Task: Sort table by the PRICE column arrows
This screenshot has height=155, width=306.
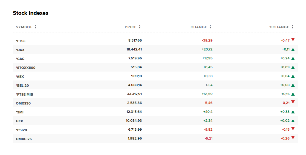Action: [140, 27]
